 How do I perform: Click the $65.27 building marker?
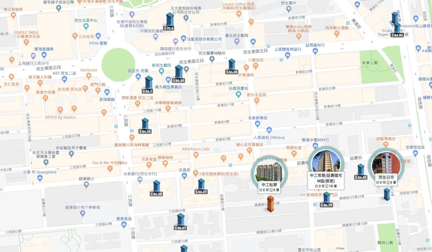pyautogui.click(x=201, y=186)
